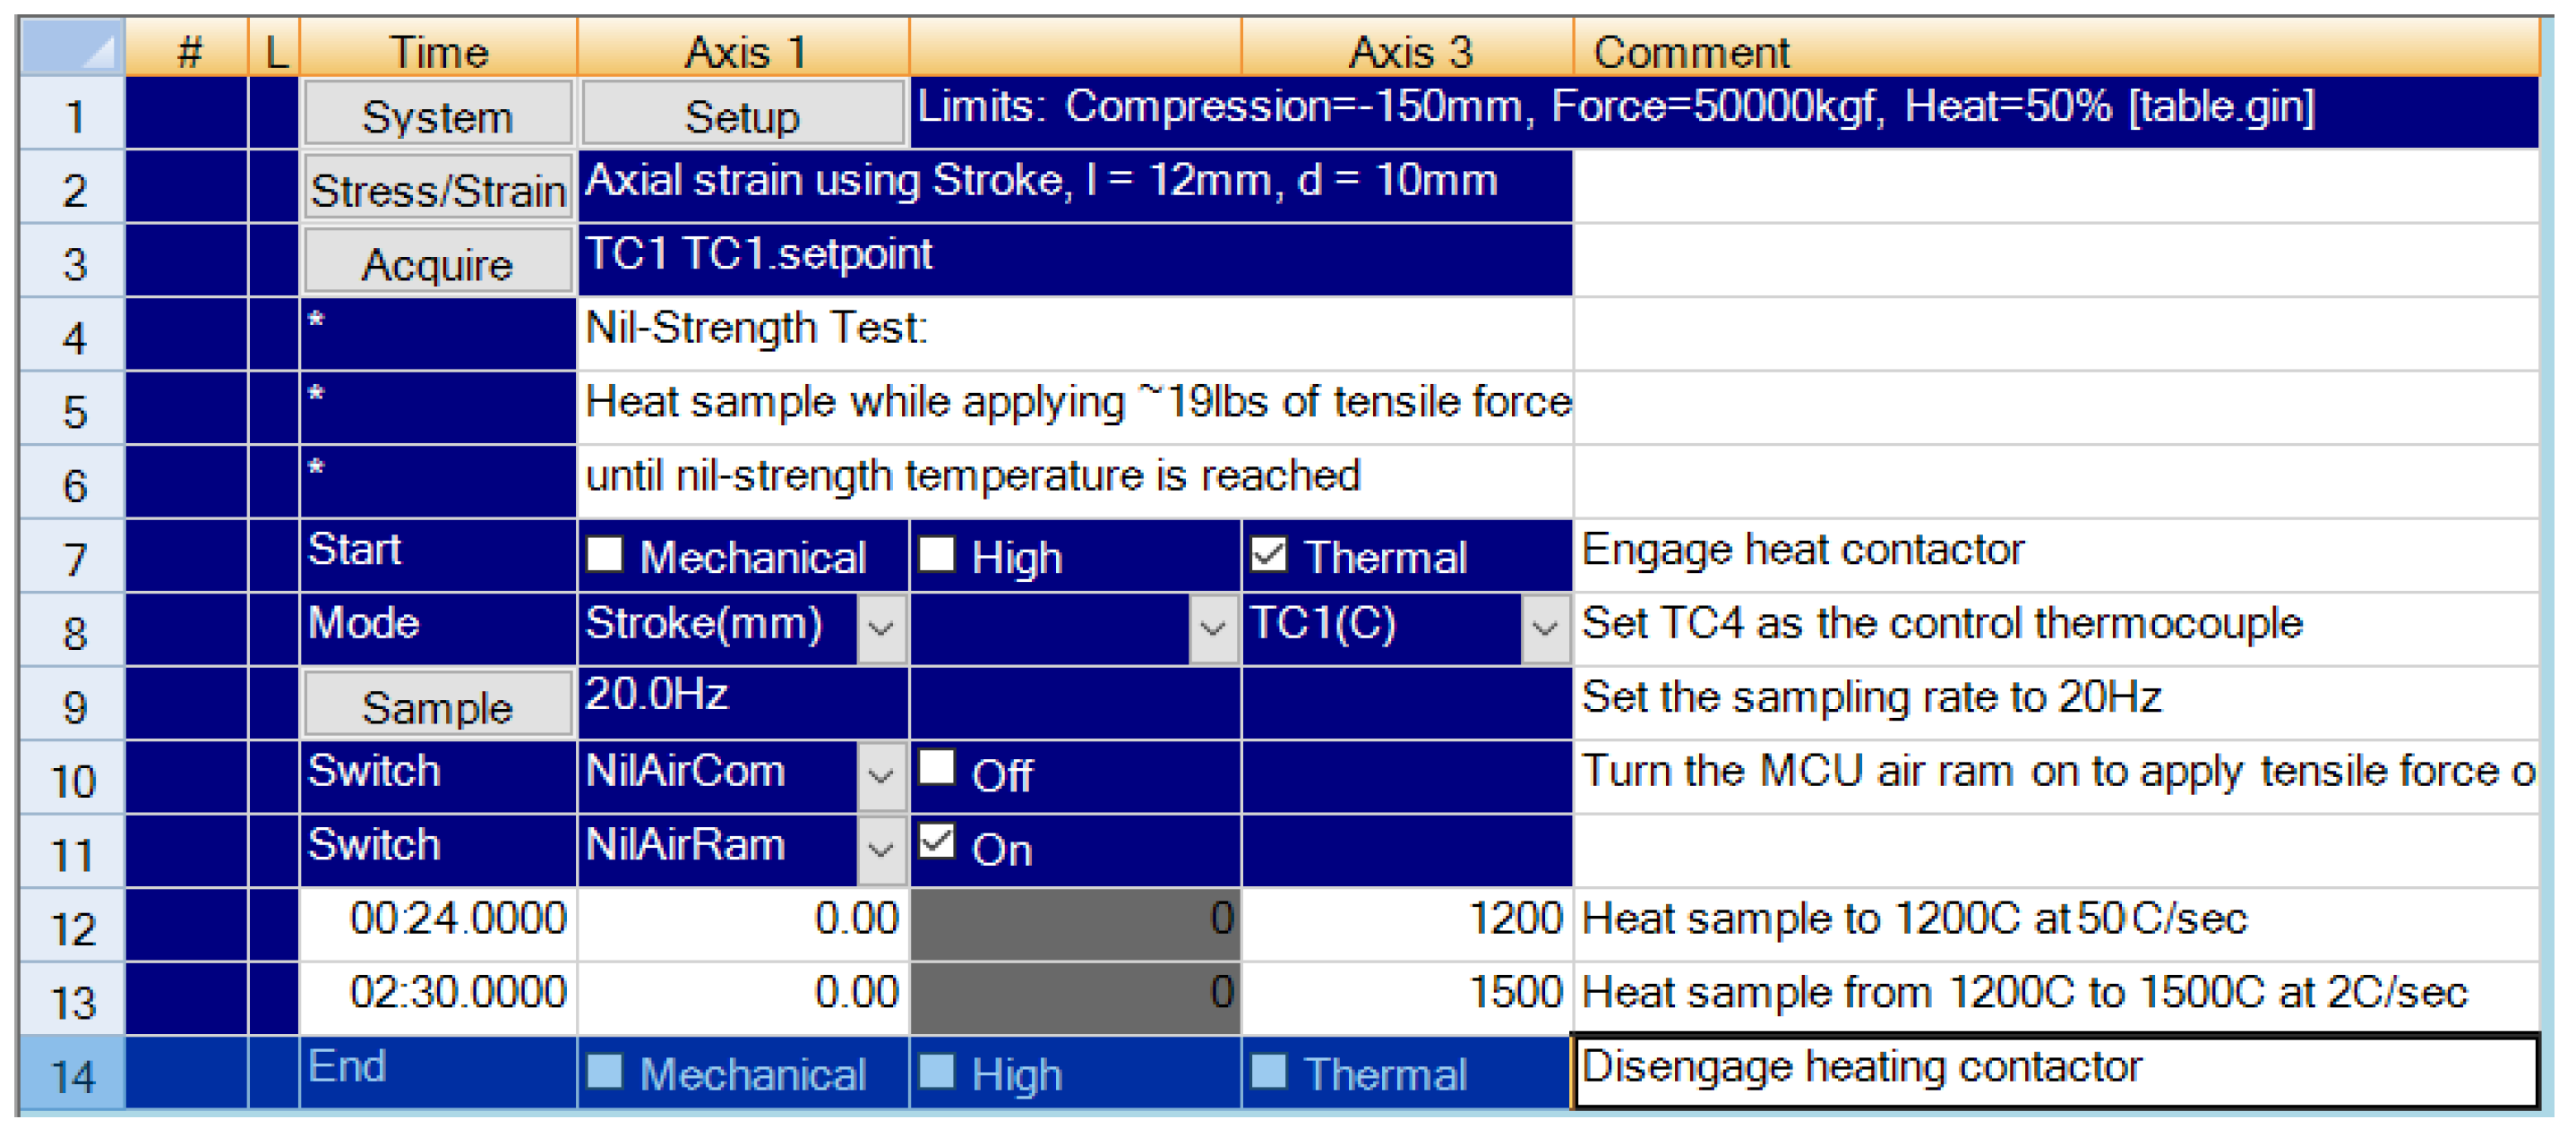Disable the On checkbox for NilAirRam

pyautogui.click(x=939, y=842)
